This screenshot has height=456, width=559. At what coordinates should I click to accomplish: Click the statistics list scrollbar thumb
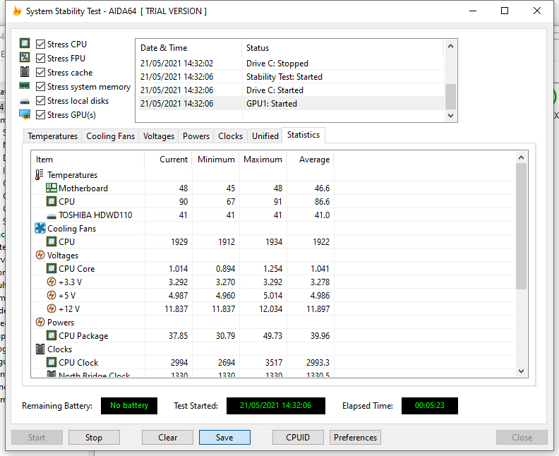tap(521, 226)
